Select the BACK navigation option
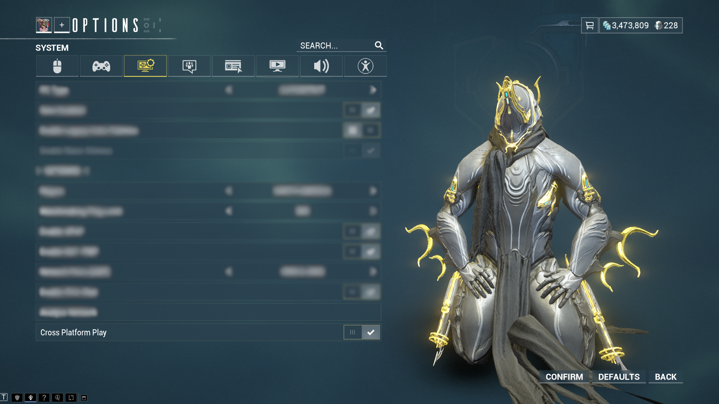This screenshot has height=404, width=719. [666, 376]
